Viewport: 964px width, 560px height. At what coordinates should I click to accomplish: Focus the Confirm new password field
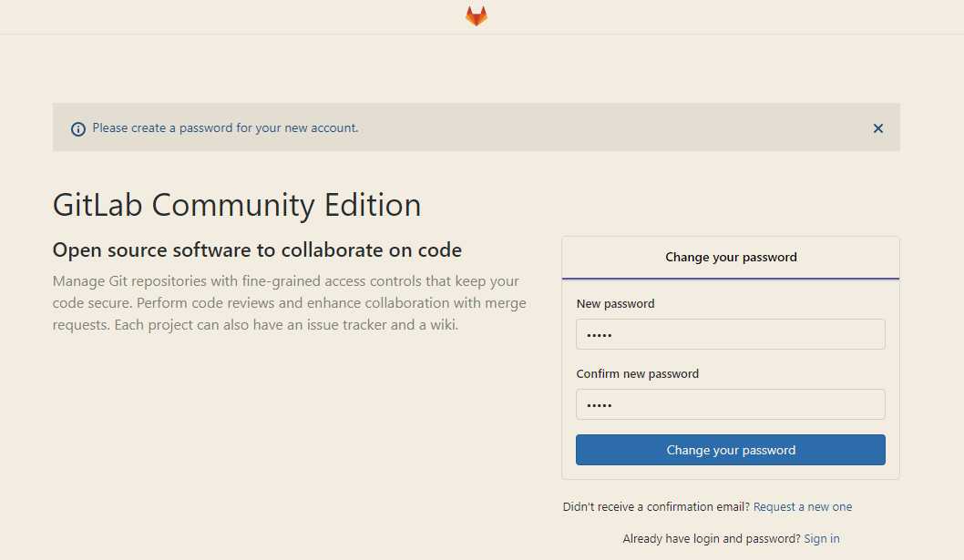[731, 404]
